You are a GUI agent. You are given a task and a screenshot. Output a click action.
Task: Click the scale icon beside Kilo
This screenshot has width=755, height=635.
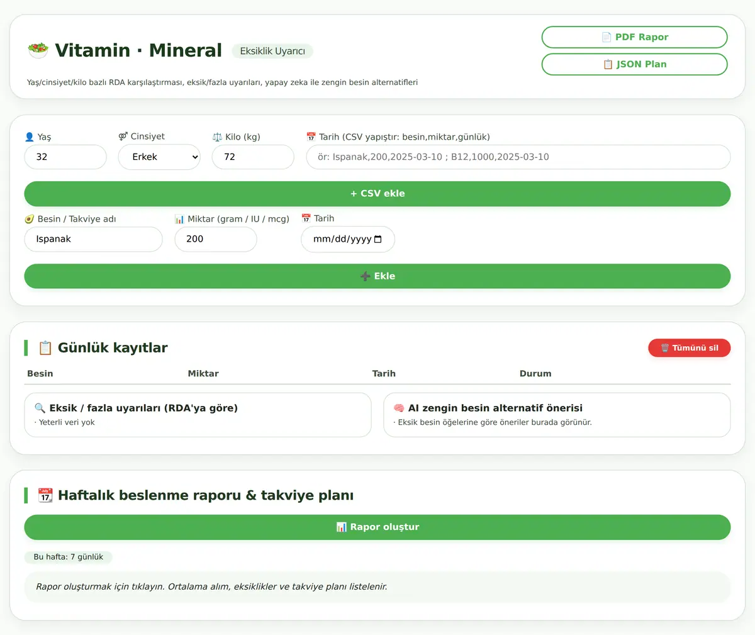click(217, 137)
